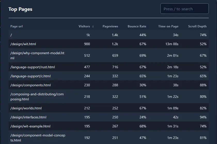Select the /language-support/c.html row
The image size is (217, 144).
click(x=30, y=76)
